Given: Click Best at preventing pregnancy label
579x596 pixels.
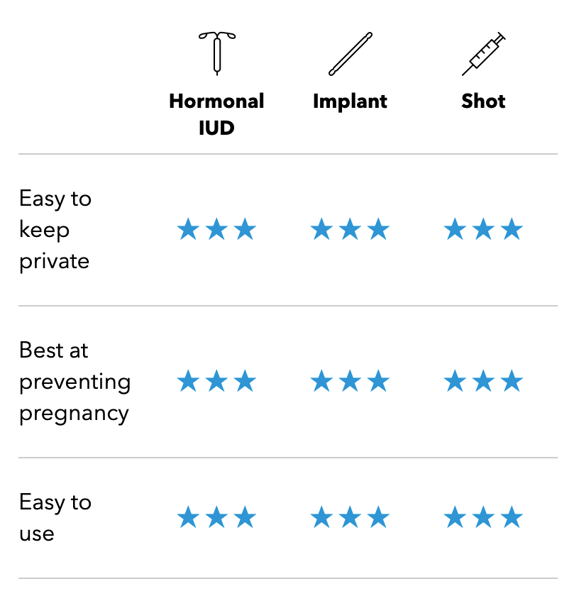Looking at the screenshot, I should tap(75, 382).
